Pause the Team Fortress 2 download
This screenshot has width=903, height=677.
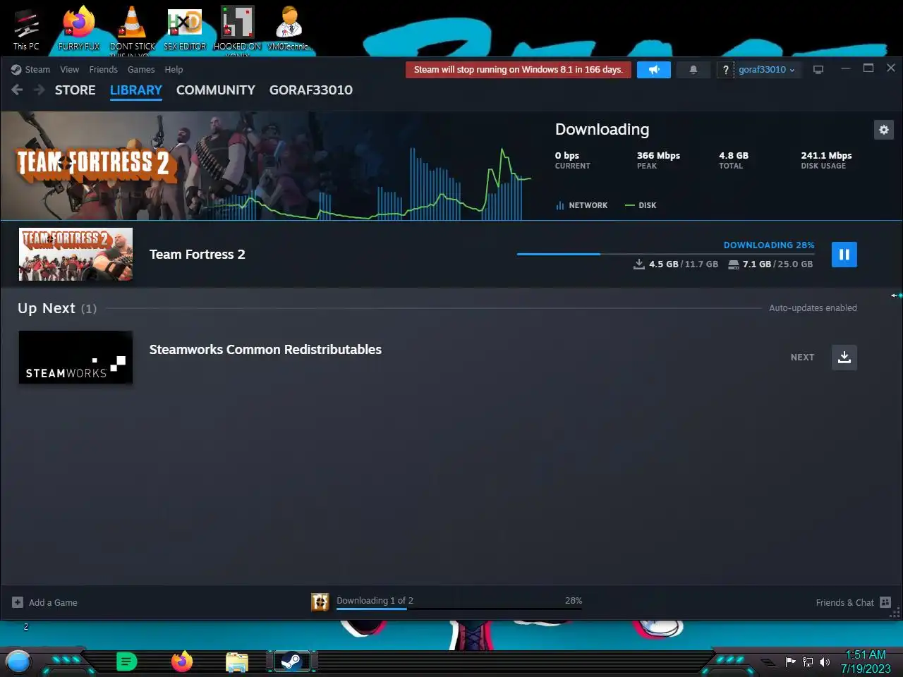point(844,255)
